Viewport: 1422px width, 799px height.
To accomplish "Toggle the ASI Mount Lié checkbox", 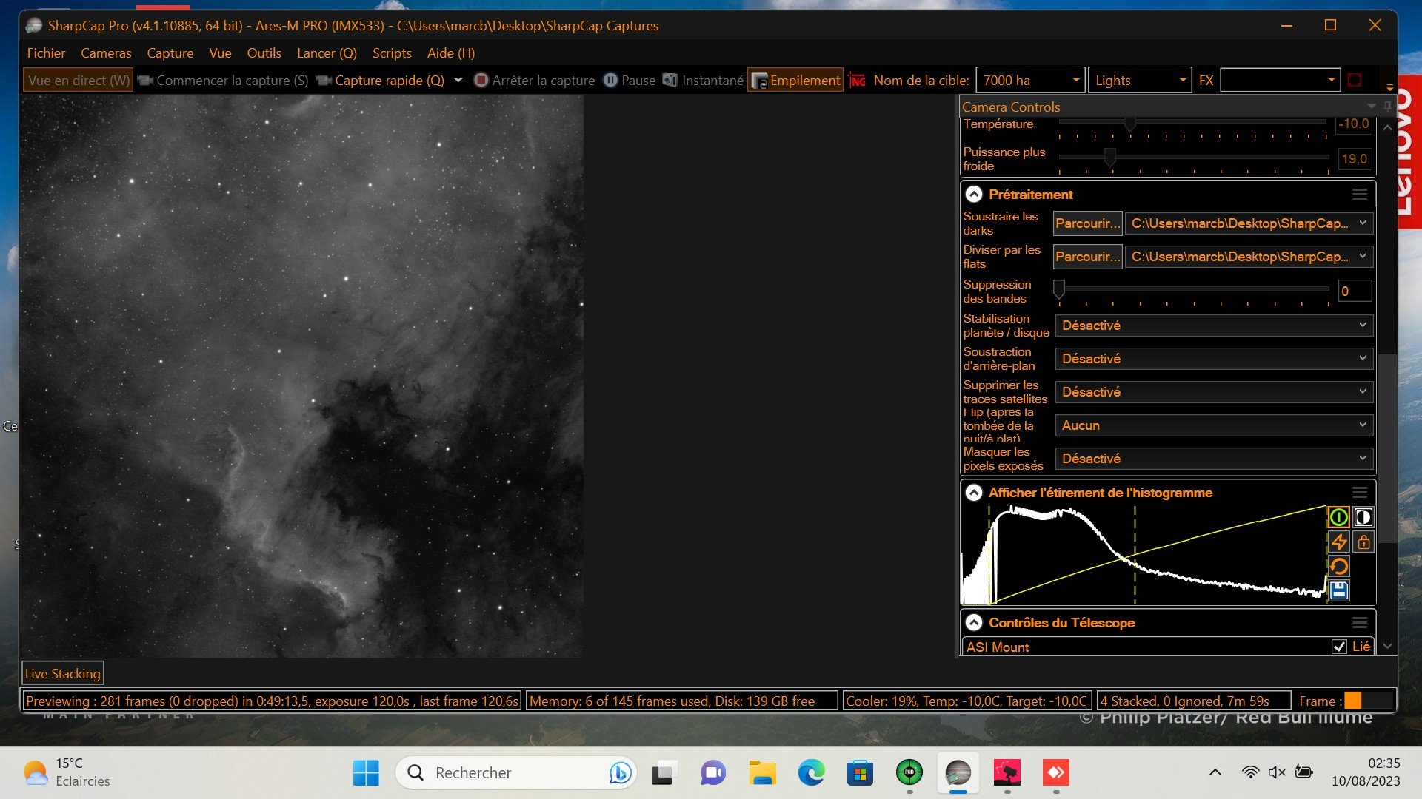I will pyautogui.click(x=1339, y=647).
